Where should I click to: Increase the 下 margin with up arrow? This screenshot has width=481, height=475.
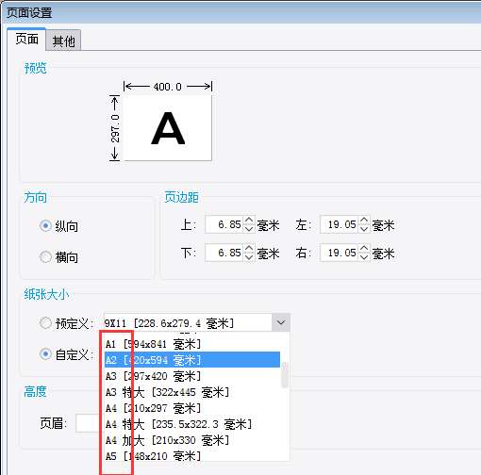pyautogui.click(x=249, y=248)
